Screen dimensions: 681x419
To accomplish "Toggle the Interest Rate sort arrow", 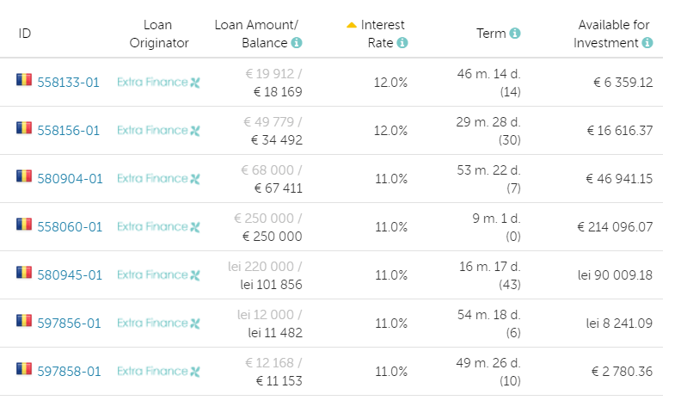I will [352, 25].
